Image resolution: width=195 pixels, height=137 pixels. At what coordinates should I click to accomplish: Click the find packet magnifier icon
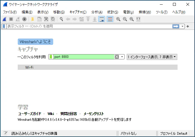(61, 19)
